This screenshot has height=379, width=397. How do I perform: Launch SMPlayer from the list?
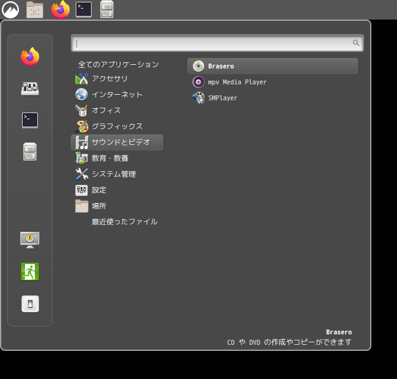tap(272, 98)
